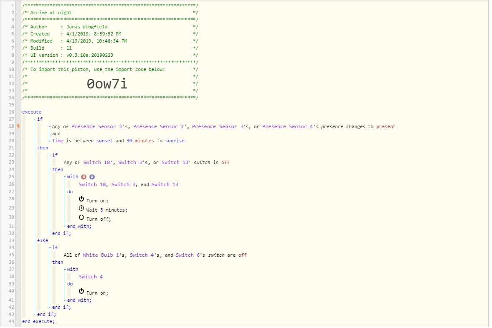Click 'Switch 6' in the line 35 condition
This screenshot has width=492, height=328.
(188, 255)
